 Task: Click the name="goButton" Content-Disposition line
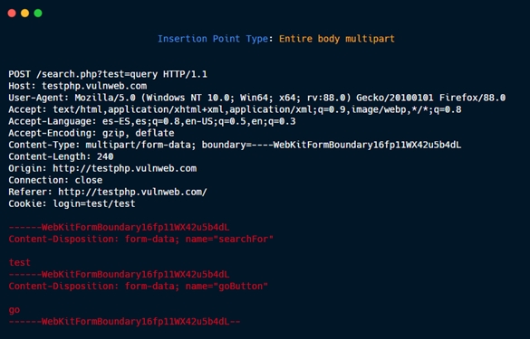139,287
